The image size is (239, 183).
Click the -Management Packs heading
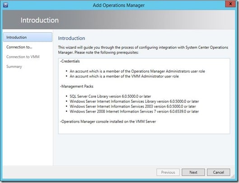pos(77,87)
